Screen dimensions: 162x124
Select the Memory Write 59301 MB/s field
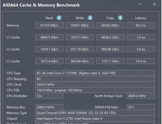click(x=80, y=25)
